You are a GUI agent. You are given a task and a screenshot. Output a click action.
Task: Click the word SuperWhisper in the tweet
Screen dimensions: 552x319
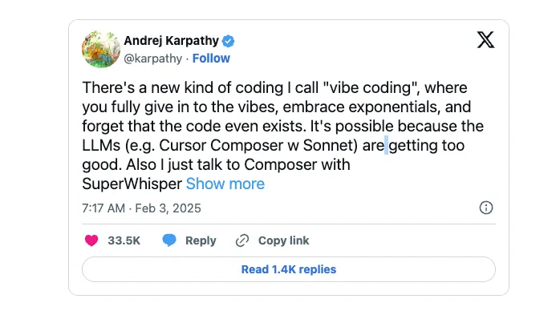click(132, 184)
